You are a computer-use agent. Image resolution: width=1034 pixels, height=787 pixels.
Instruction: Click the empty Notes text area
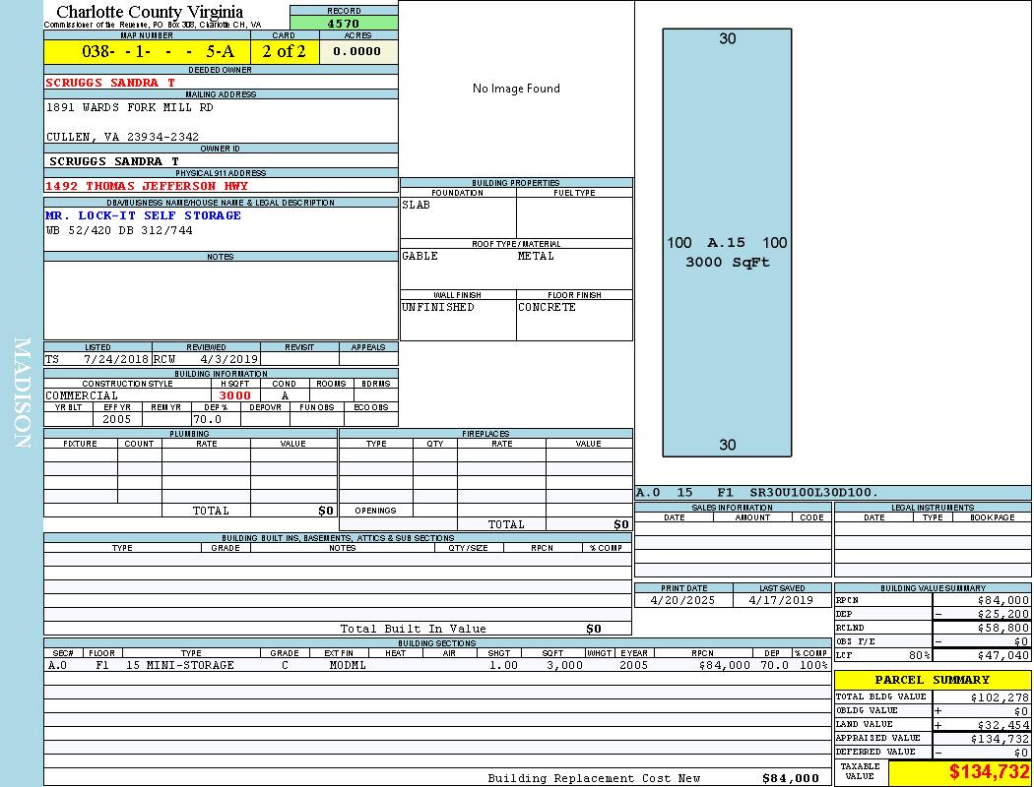tap(221, 300)
